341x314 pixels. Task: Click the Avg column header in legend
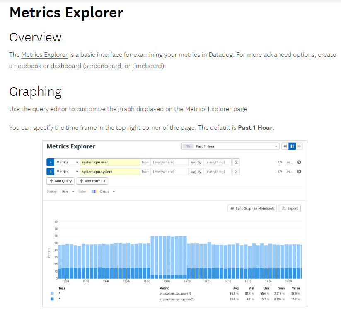click(x=236, y=288)
